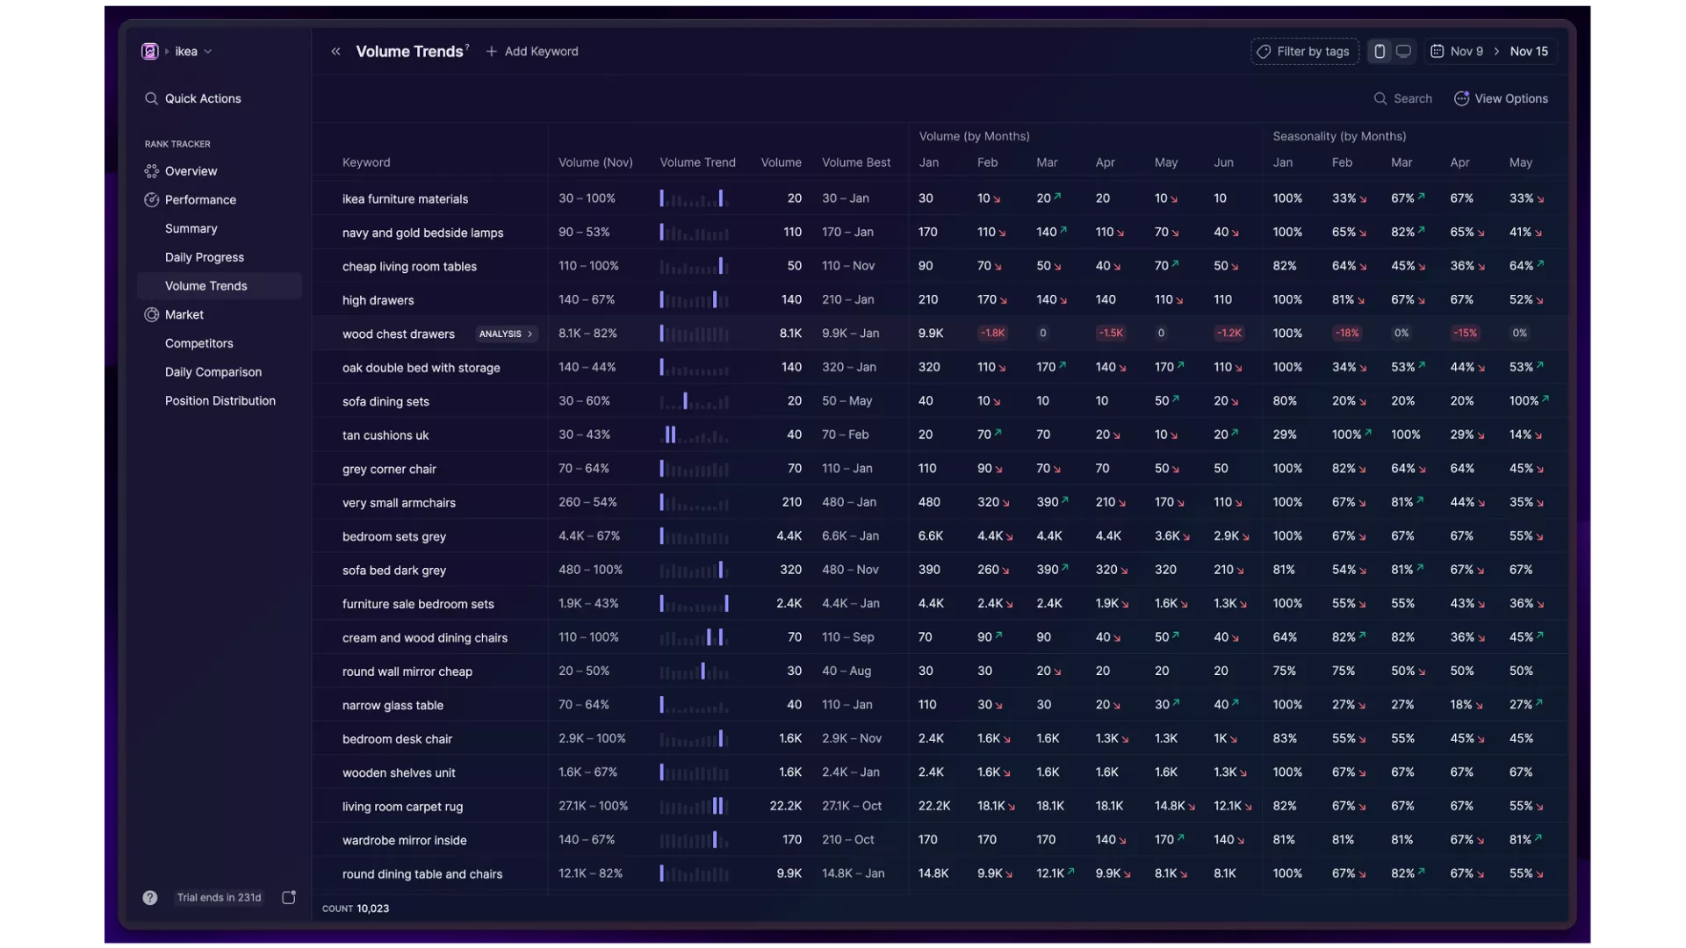Screen dimensions: 1686x948
Task: Click the View Options icon
Action: [1461, 98]
